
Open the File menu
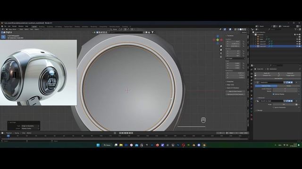5,26
